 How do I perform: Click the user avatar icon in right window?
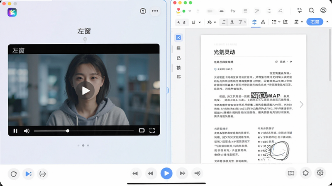coord(178,11)
